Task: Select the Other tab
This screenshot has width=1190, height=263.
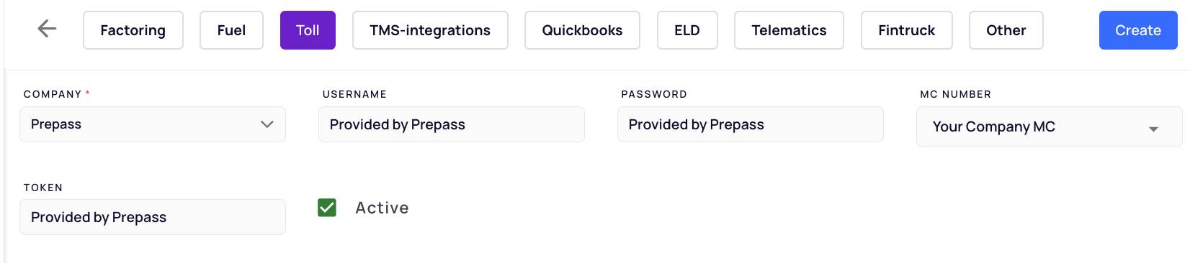Action: click(1006, 30)
